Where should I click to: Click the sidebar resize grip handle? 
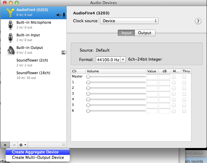64,145
